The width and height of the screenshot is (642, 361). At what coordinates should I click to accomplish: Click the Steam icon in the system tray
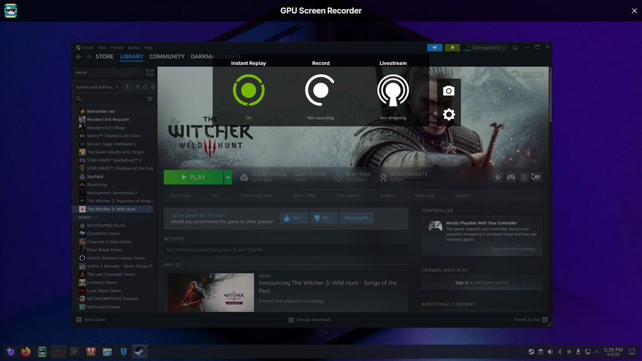[531, 351]
